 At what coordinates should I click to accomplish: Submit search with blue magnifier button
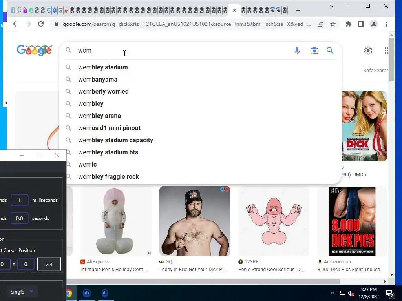tap(330, 51)
